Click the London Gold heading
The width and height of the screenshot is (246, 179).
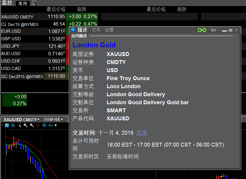(94, 45)
